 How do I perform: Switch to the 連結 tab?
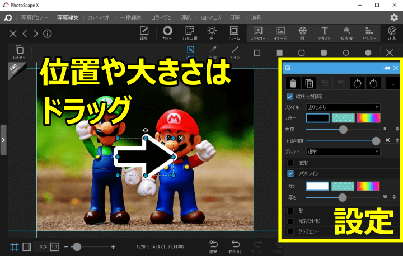pos(186,17)
